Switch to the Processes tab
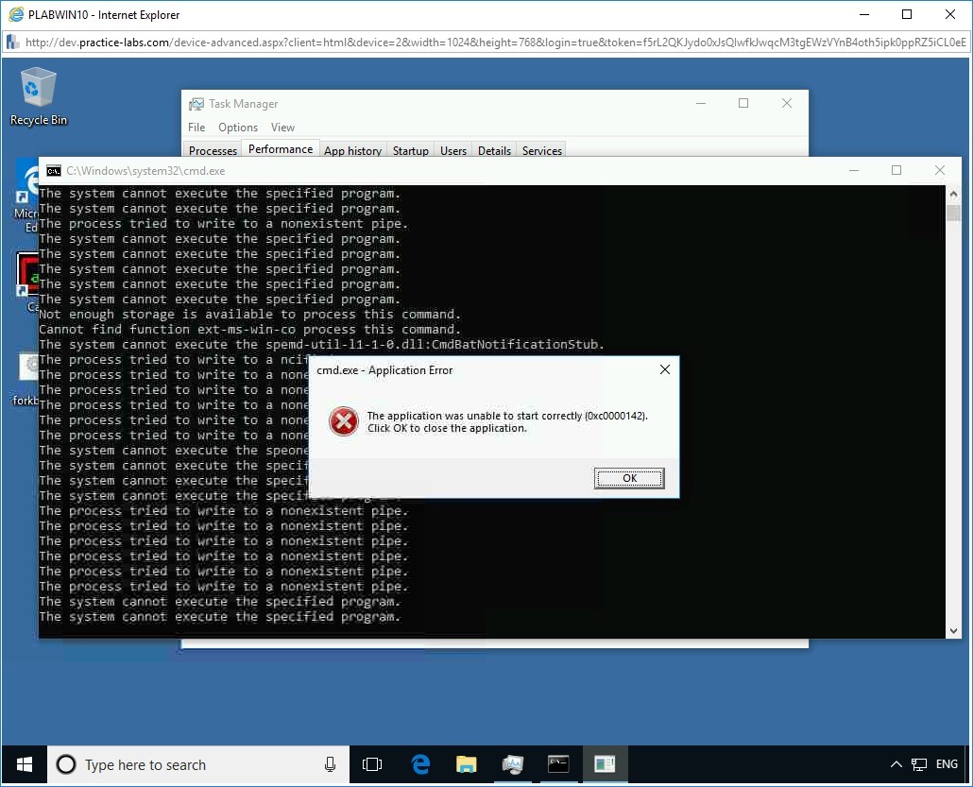 212,149
